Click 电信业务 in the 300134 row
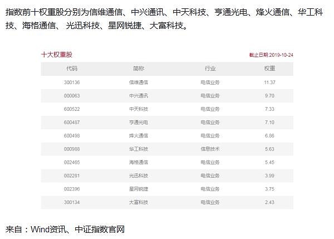334x239 pixels. 210,202
